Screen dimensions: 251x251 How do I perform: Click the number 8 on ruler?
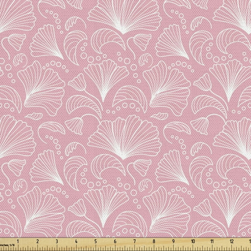click(154, 241)
